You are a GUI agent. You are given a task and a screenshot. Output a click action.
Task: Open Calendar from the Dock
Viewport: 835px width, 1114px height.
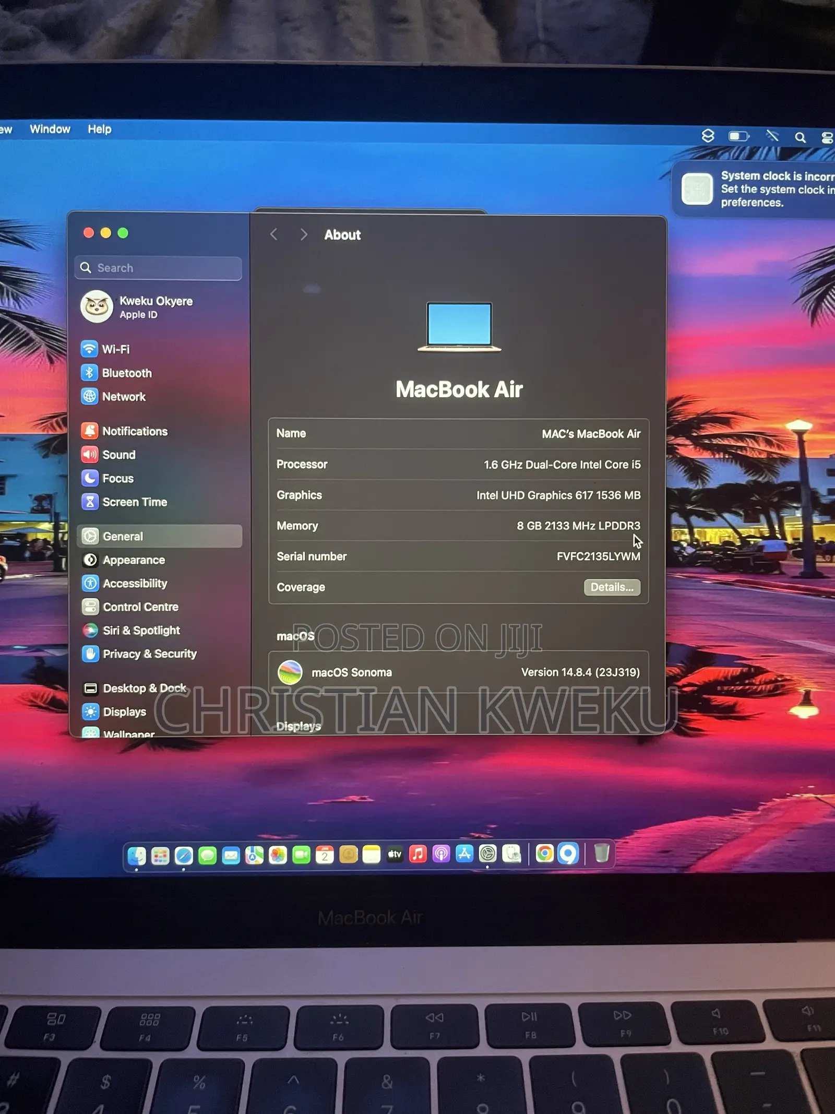click(325, 855)
